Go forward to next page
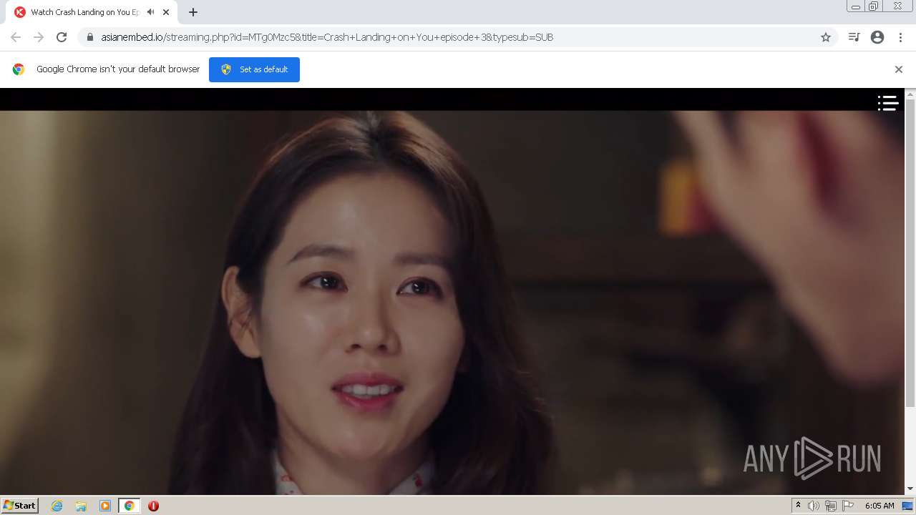Viewport: 916px width, 515px height. (39, 37)
